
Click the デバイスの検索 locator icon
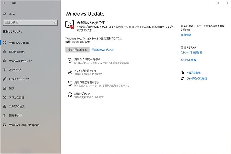pyautogui.click(x=5, y=106)
